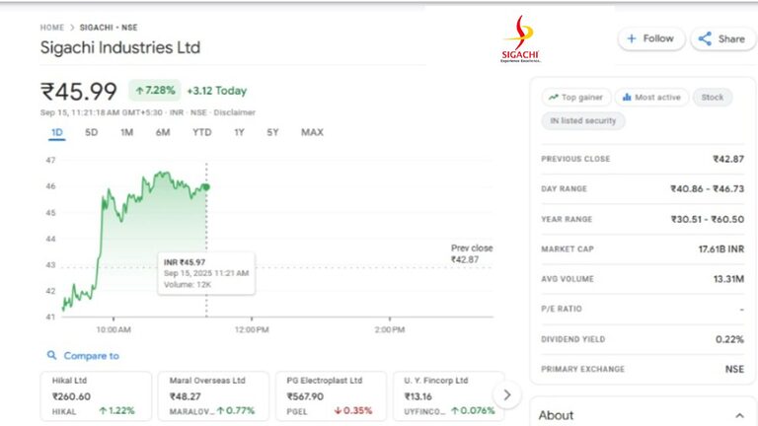Click the Sigachi company logo
This screenshot has width=758, height=426.
[521, 39]
